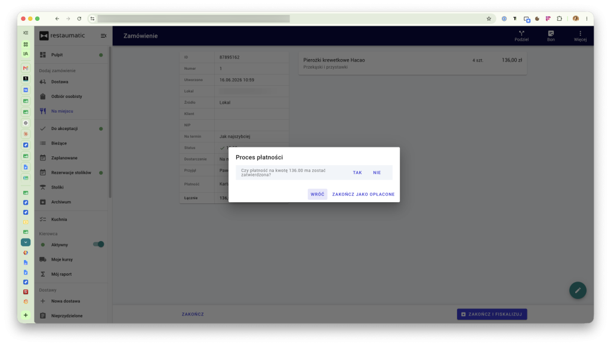Click the green plus in browser side strip
The width and height of the screenshot is (611, 346).
26,315
